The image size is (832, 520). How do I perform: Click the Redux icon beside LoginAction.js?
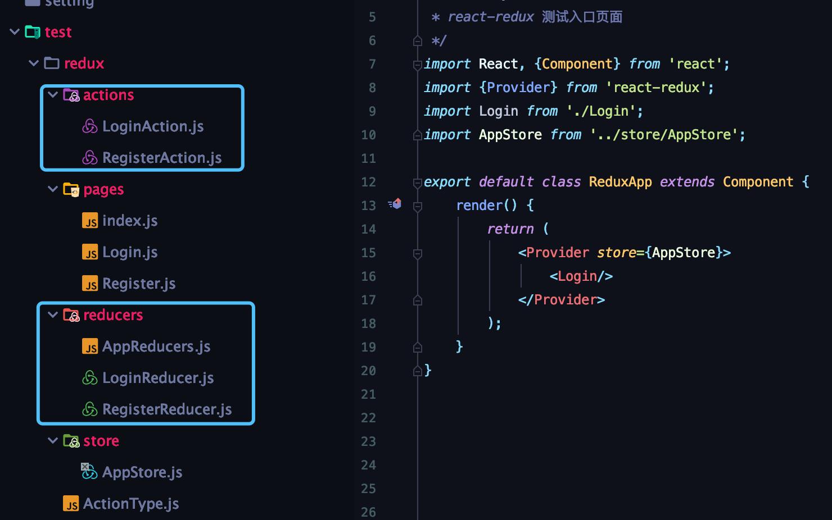90,126
